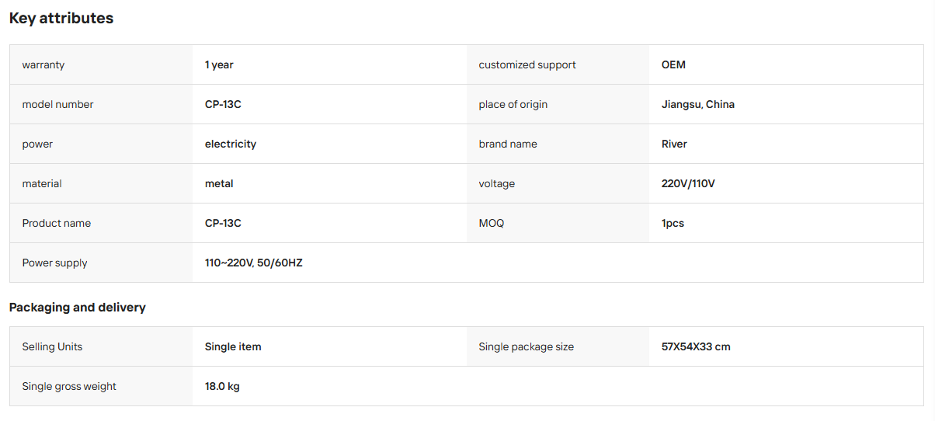The width and height of the screenshot is (935, 421).
Task: Select the 110~220V, 50/60HZ value
Action: (254, 263)
